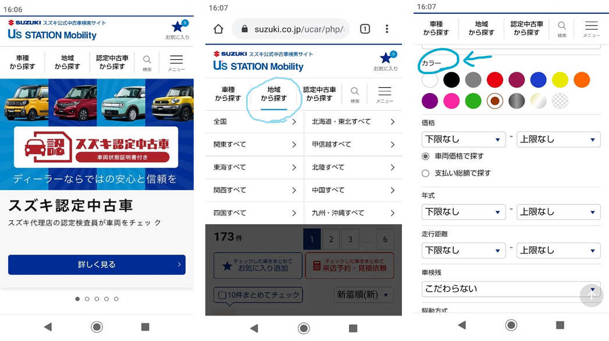Choose 九州・沖縄すべて in the region list
Image resolution: width=609 pixels, height=341 pixels.
tap(353, 213)
